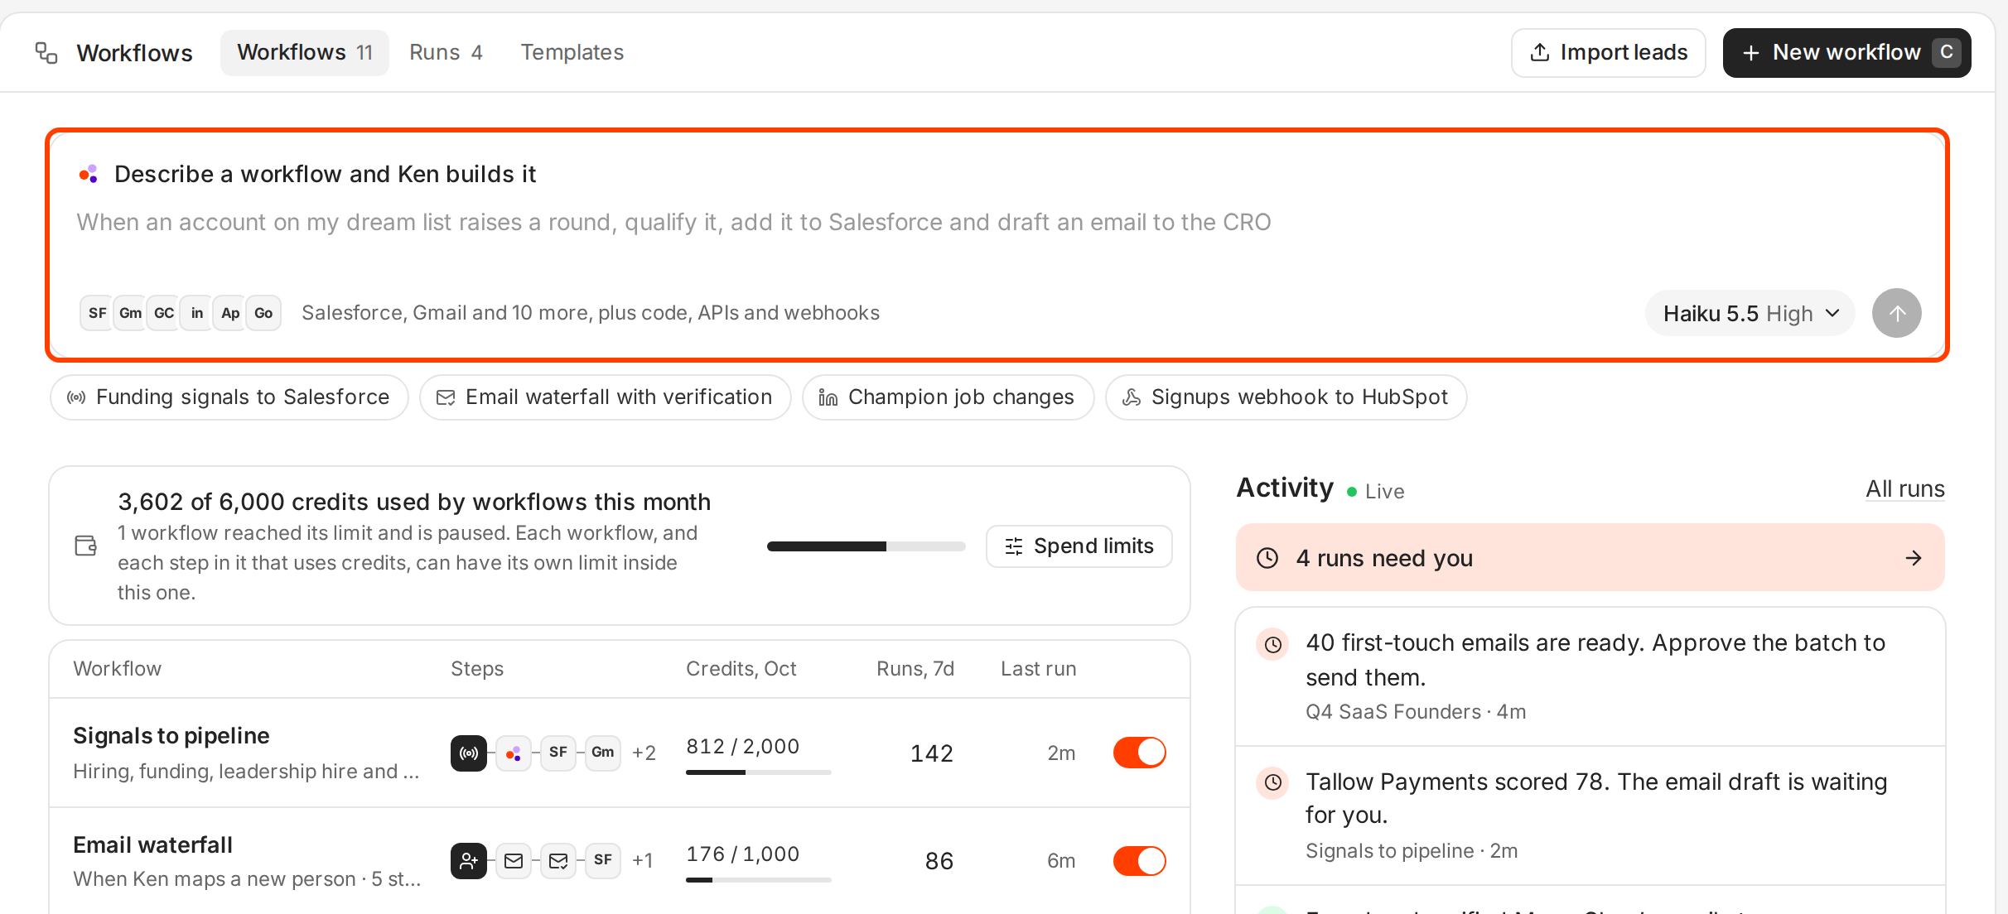Switch to the Runs 4 tab

tap(446, 52)
